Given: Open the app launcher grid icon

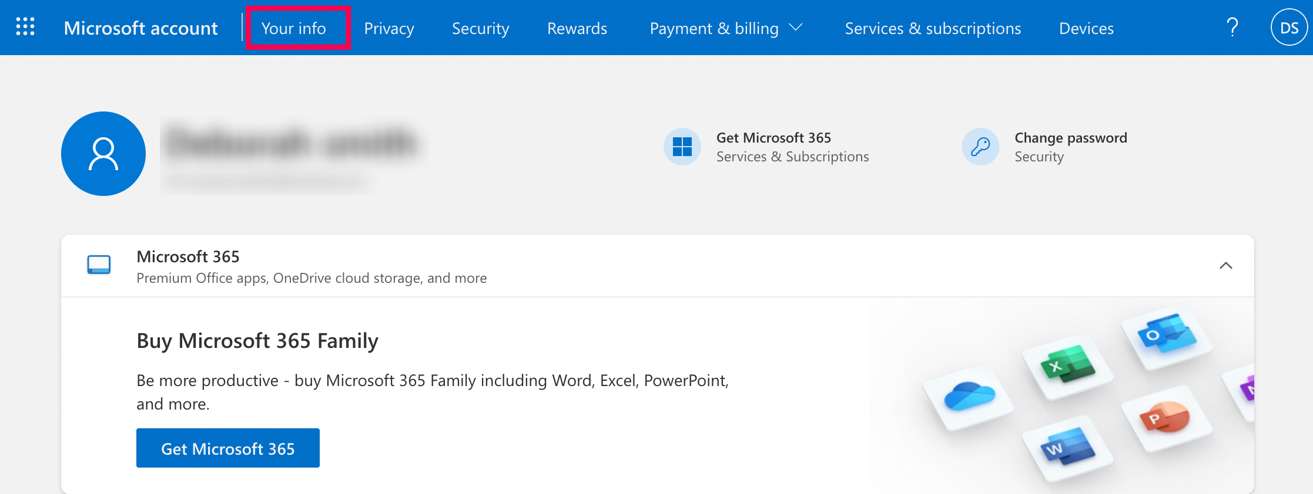Looking at the screenshot, I should pos(25,27).
